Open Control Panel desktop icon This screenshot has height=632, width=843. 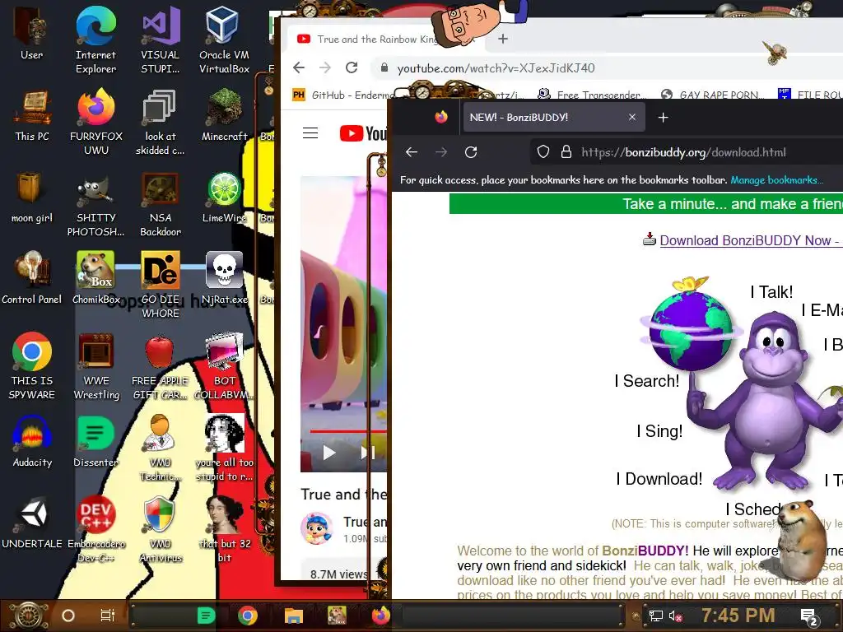coord(32,278)
